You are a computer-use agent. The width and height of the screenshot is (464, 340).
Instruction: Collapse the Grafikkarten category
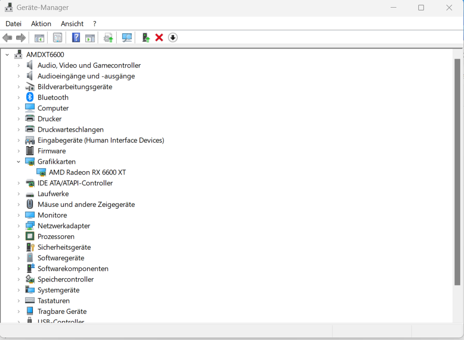tap(19, 162)
